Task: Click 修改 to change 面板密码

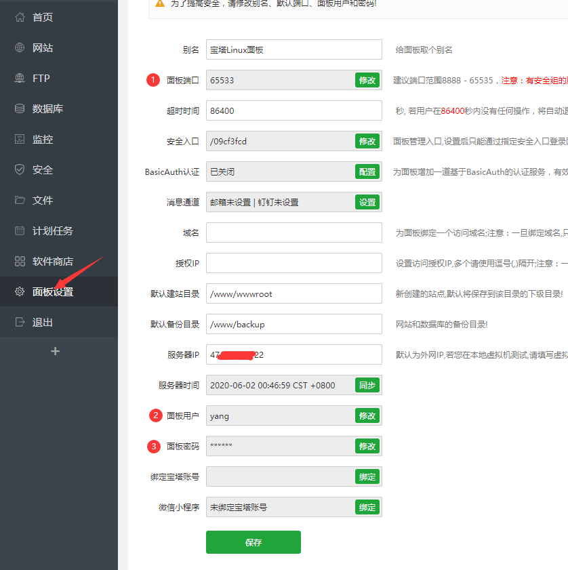Action: tap(367, 446)
